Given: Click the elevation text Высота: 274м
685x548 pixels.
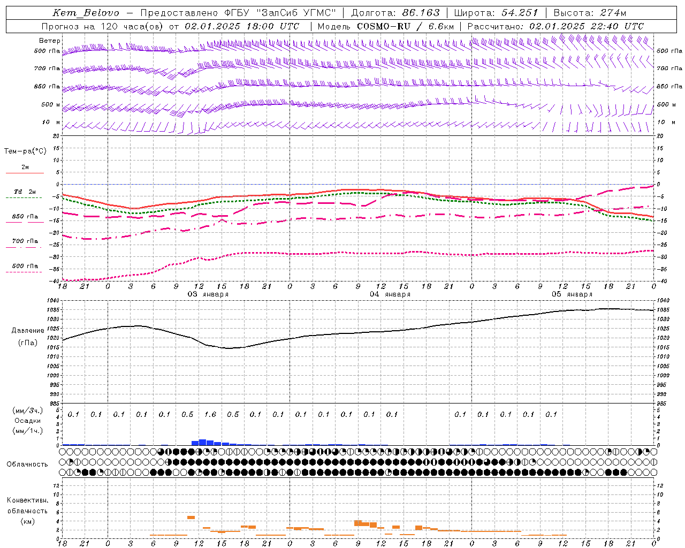Looking at the screenshot, I should coord(590,13).
